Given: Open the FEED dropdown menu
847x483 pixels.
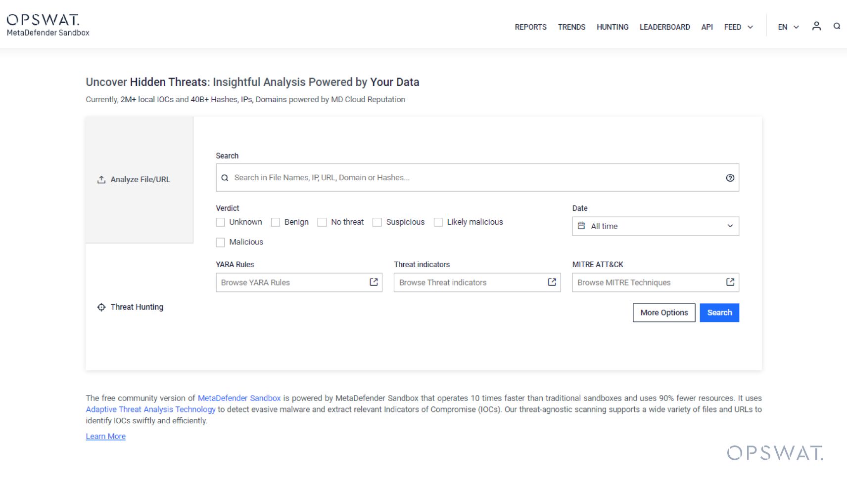Looking at the screenshot, I should (x=738, y=27).
